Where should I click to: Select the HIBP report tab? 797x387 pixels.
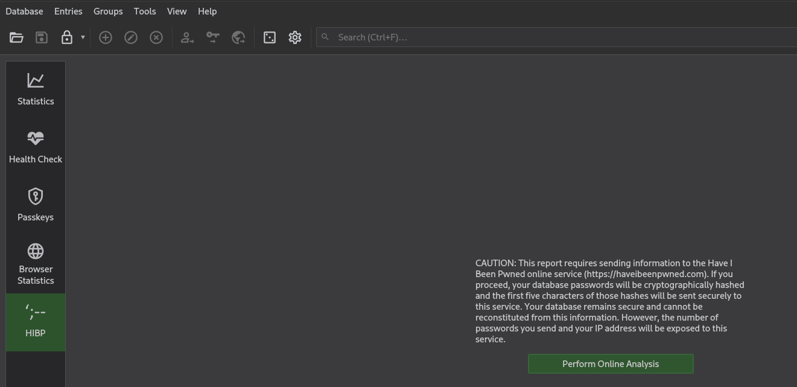(36, 322)
